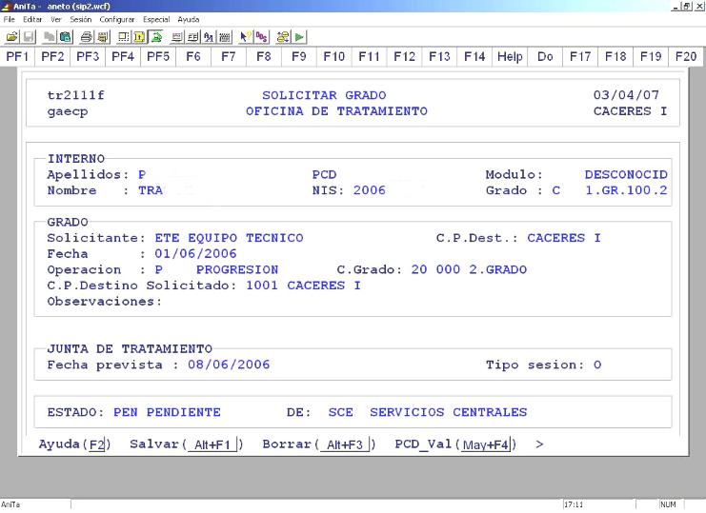Click Salvar (Alt+F1) command

click(x=187, y=444)
